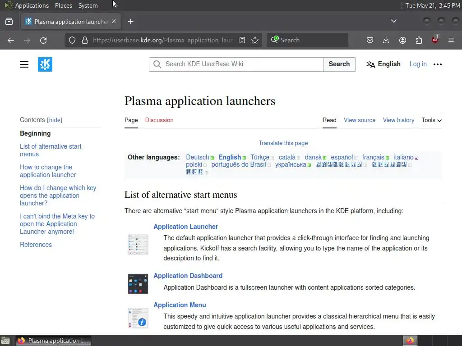Click Translate this page link

(283, 143)
